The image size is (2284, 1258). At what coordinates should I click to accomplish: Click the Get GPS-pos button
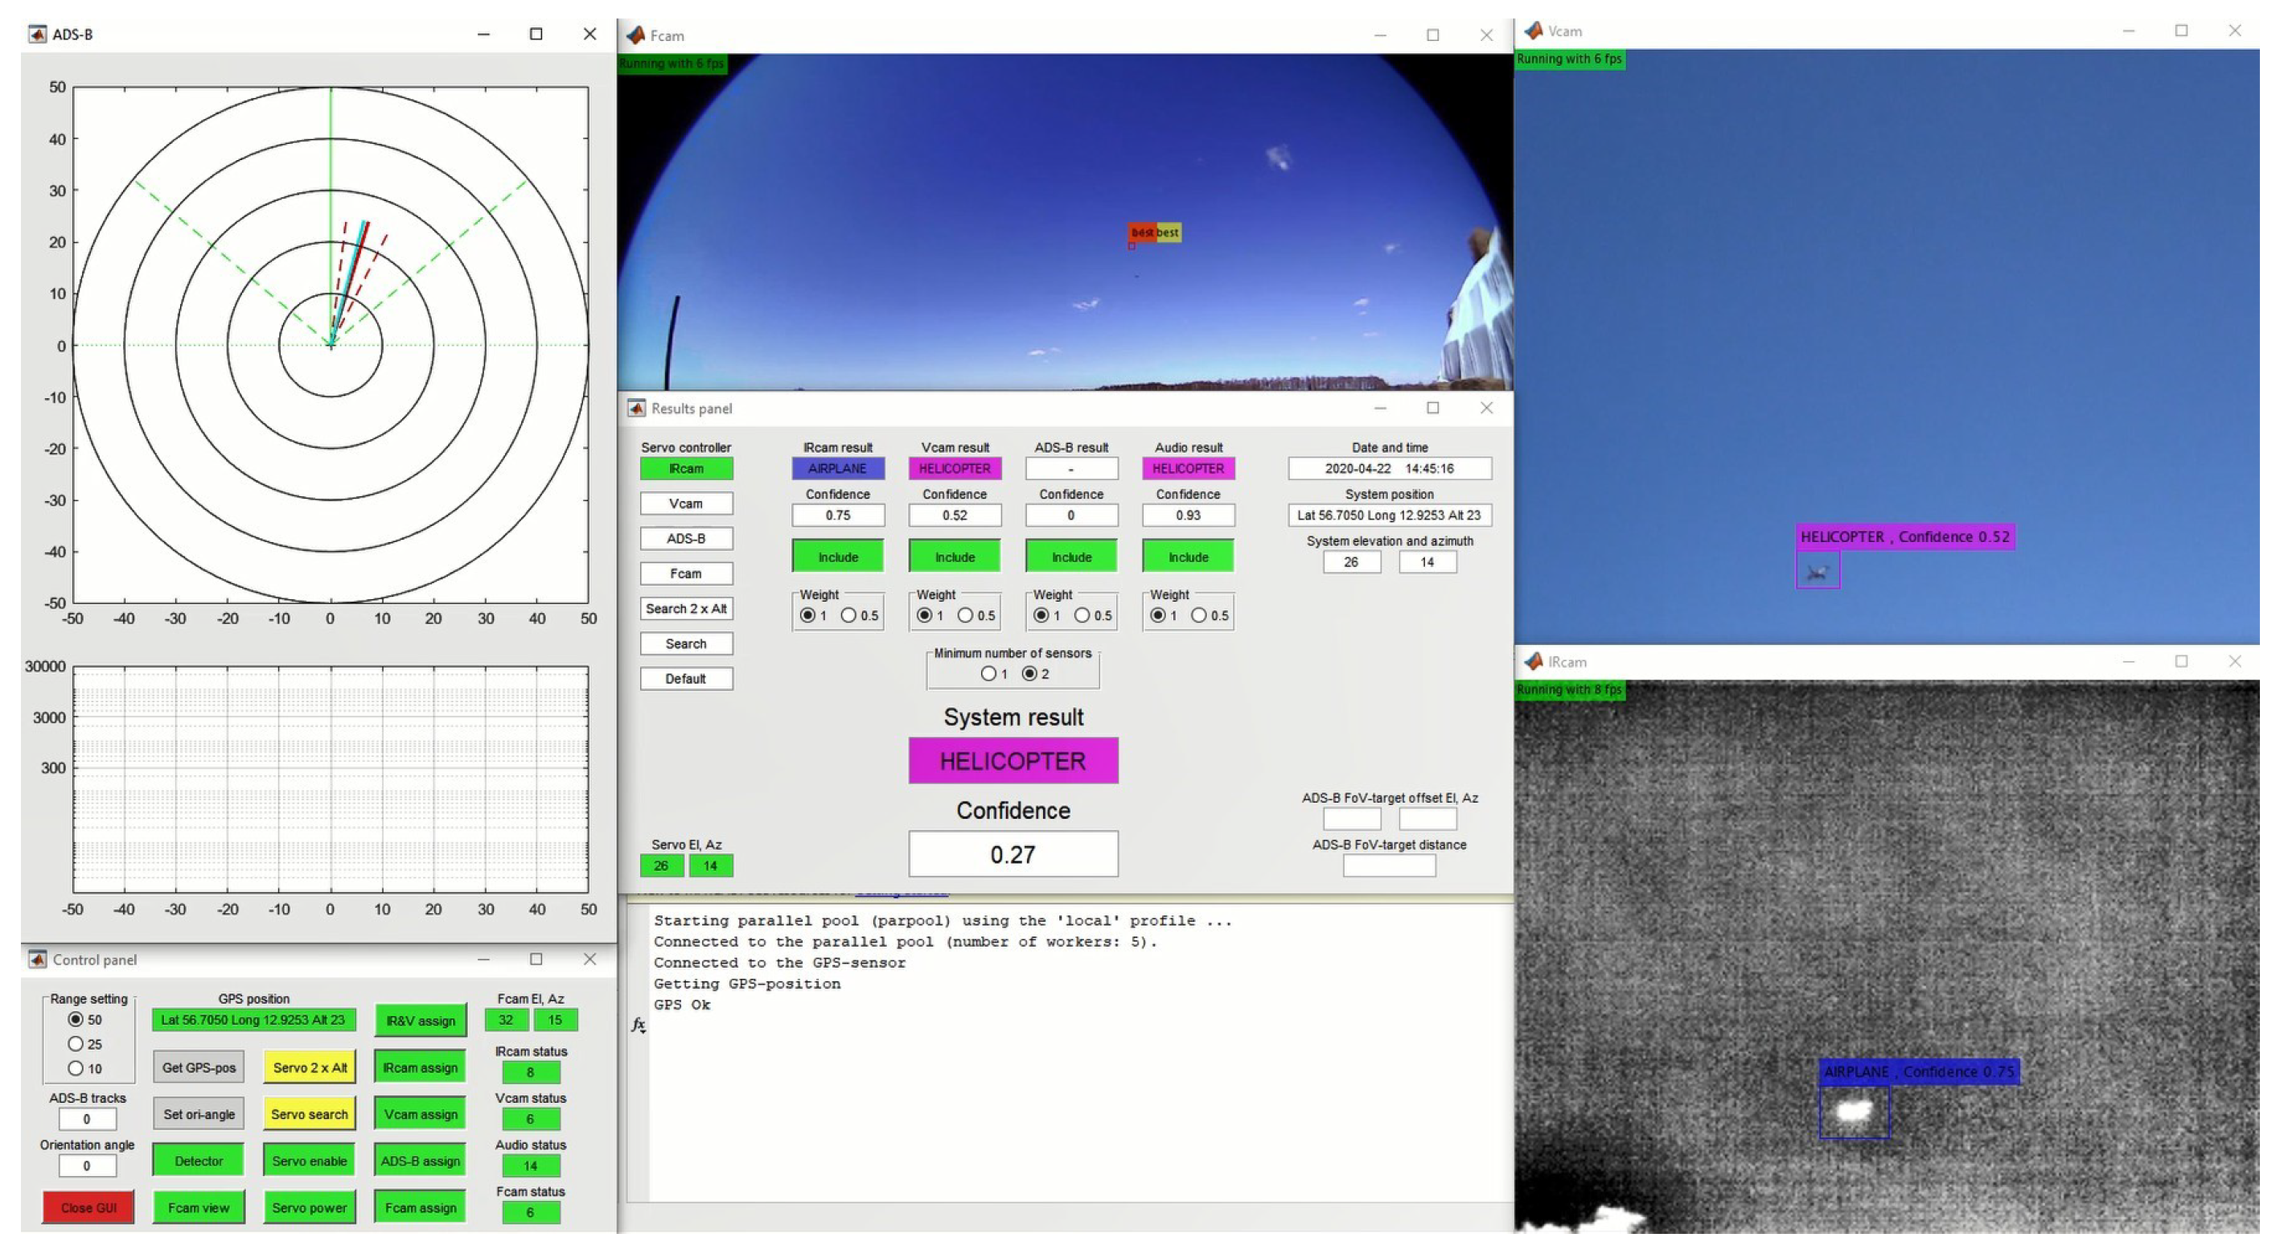(x=199, y=1067)
